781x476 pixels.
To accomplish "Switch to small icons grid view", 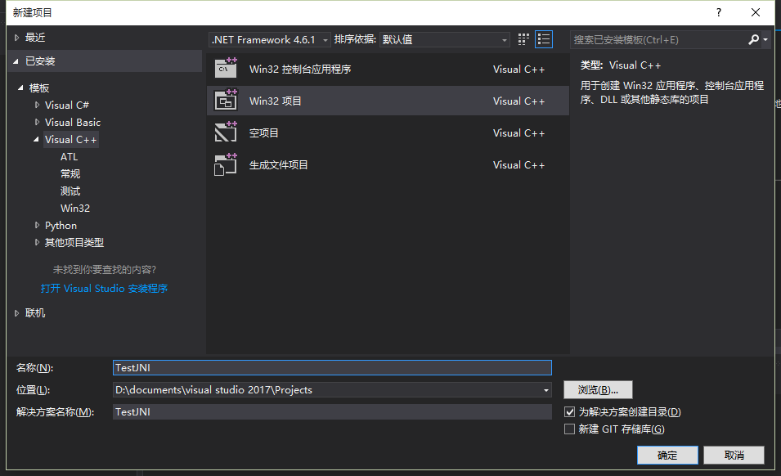I will pyautogui.click(x=524, y=39).
